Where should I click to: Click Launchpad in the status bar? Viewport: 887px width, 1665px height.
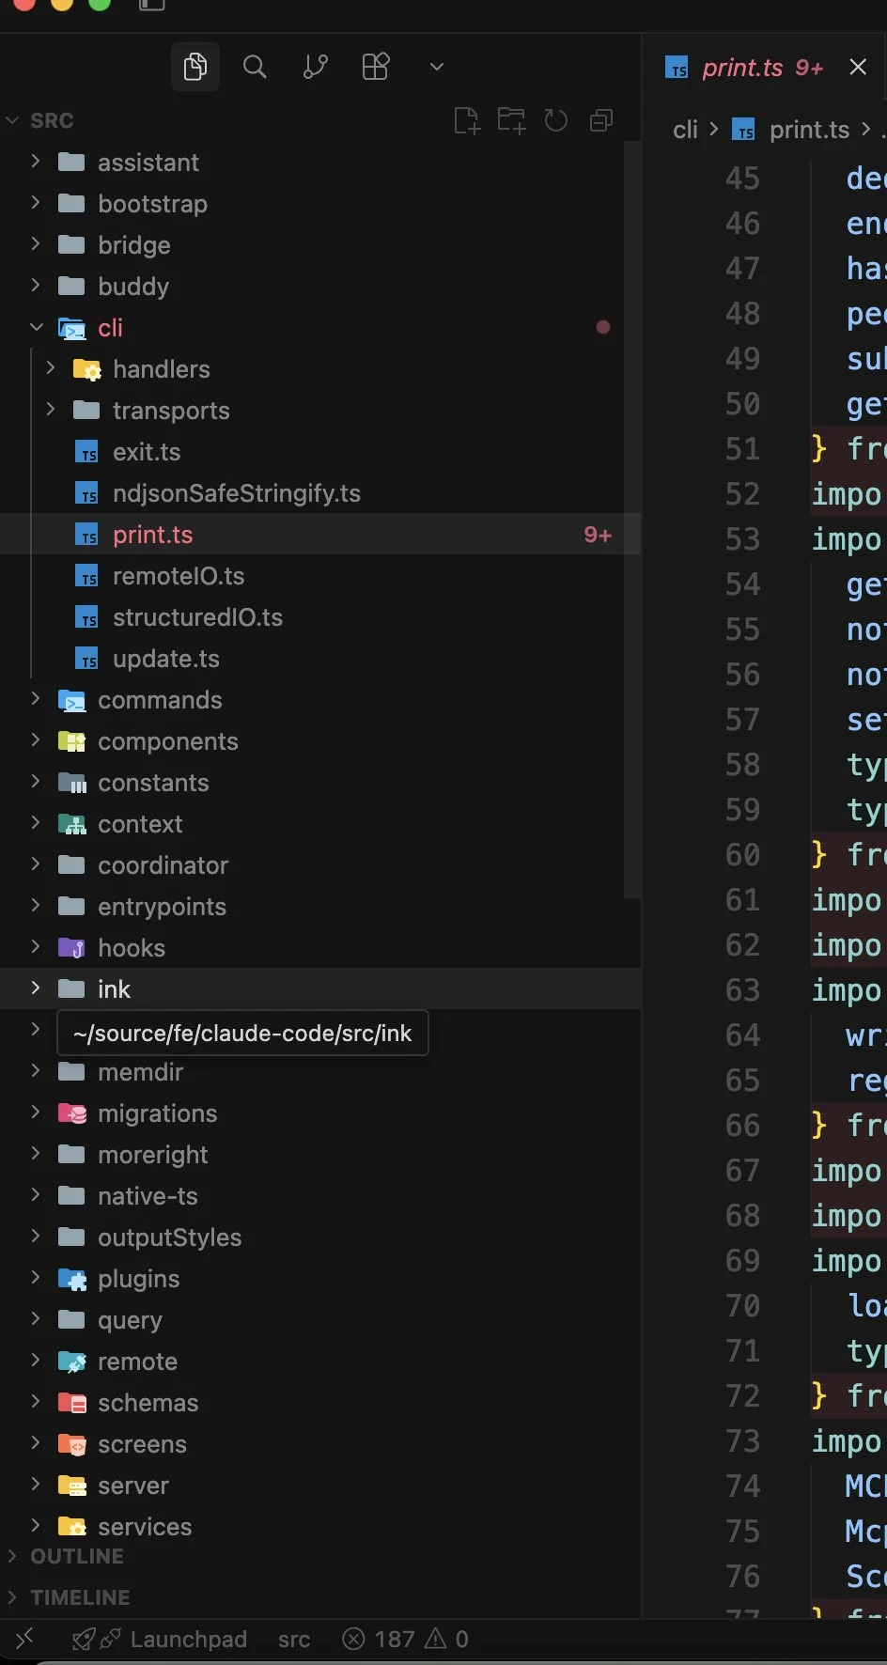[x=188, y=1639]
